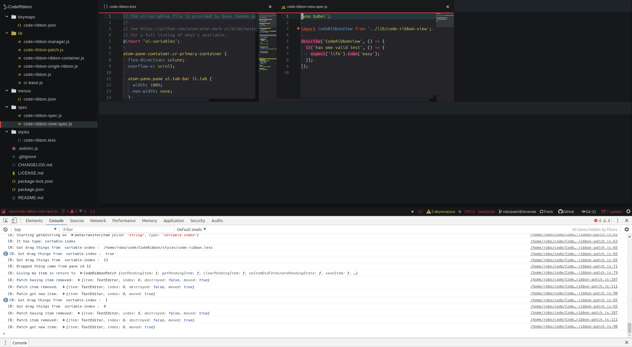
Task: Switch to the Audits tab
Action: click(217, 221)
